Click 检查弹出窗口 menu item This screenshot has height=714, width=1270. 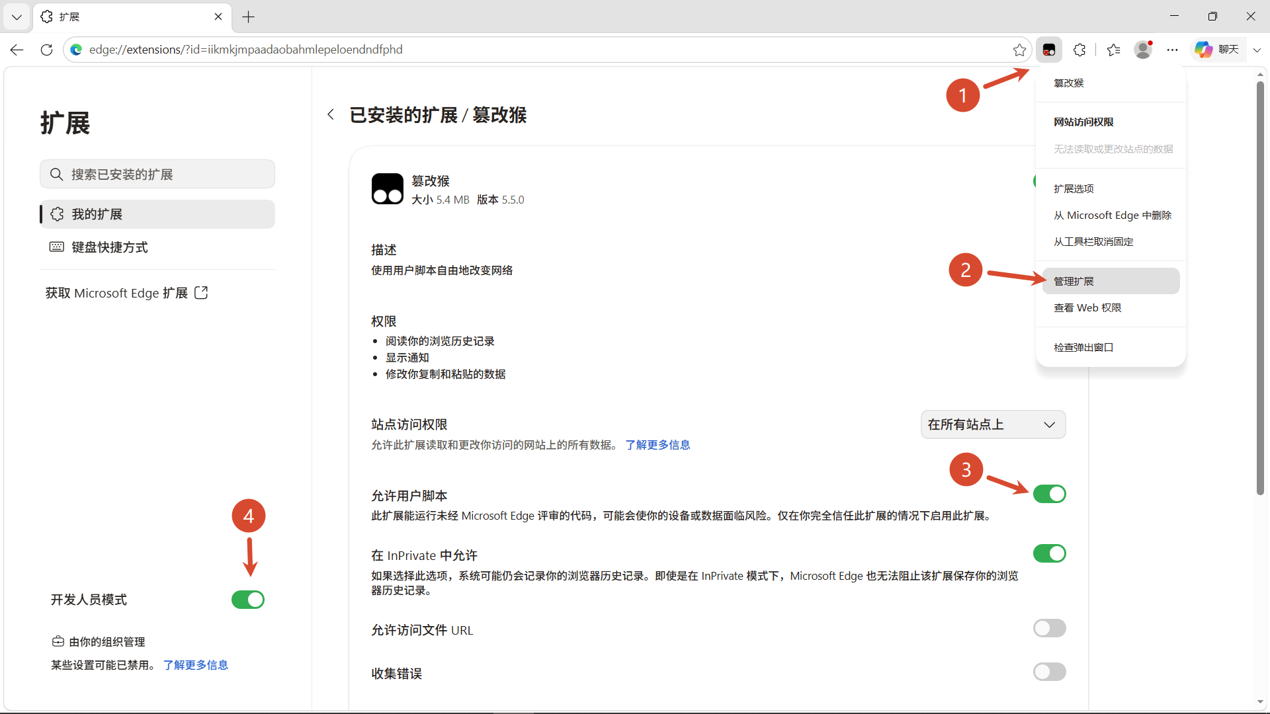1111,347
